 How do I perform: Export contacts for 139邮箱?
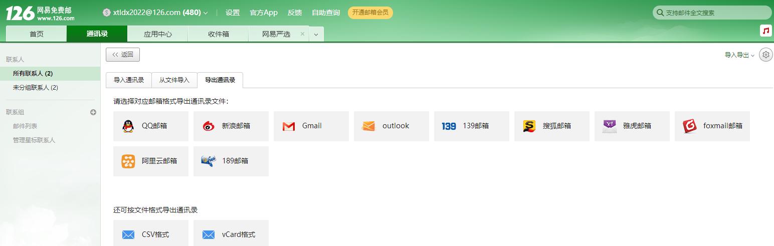tap(471, 126)
